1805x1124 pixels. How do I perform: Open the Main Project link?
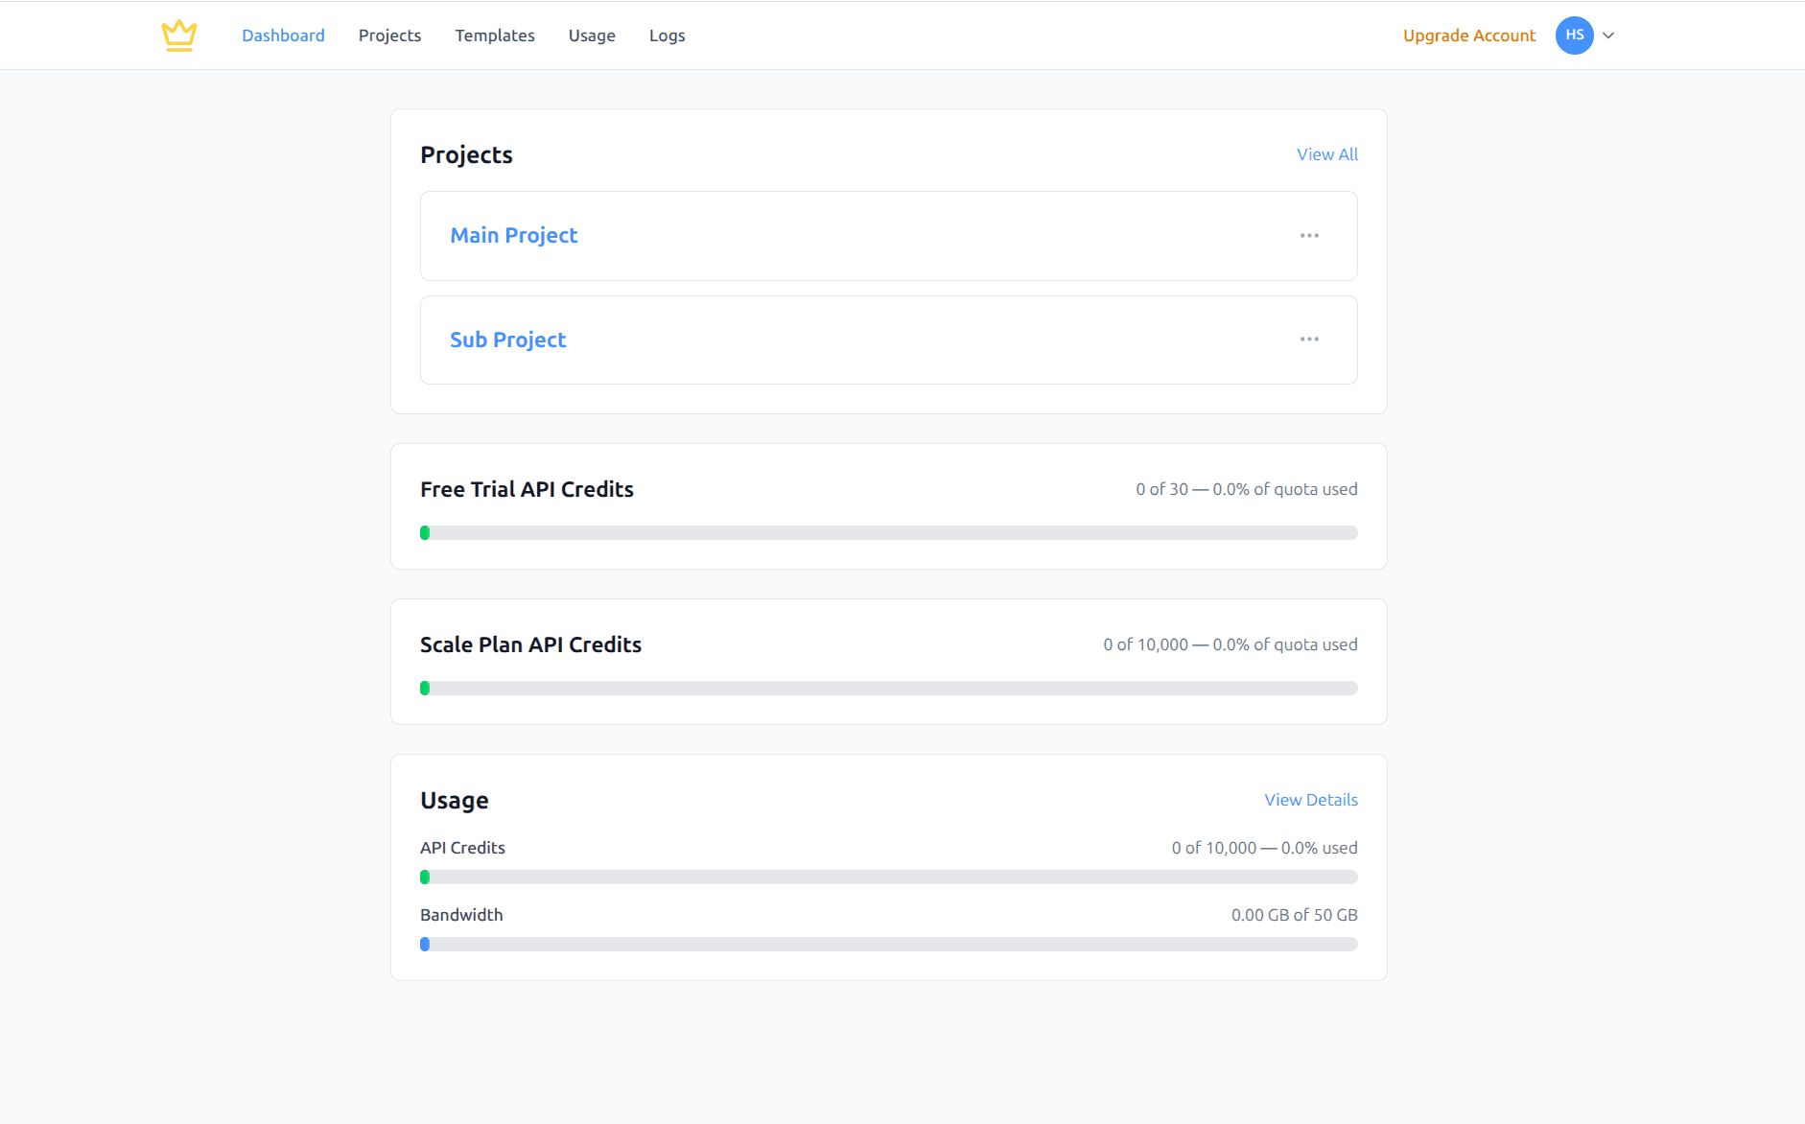[x=514, y=236]
